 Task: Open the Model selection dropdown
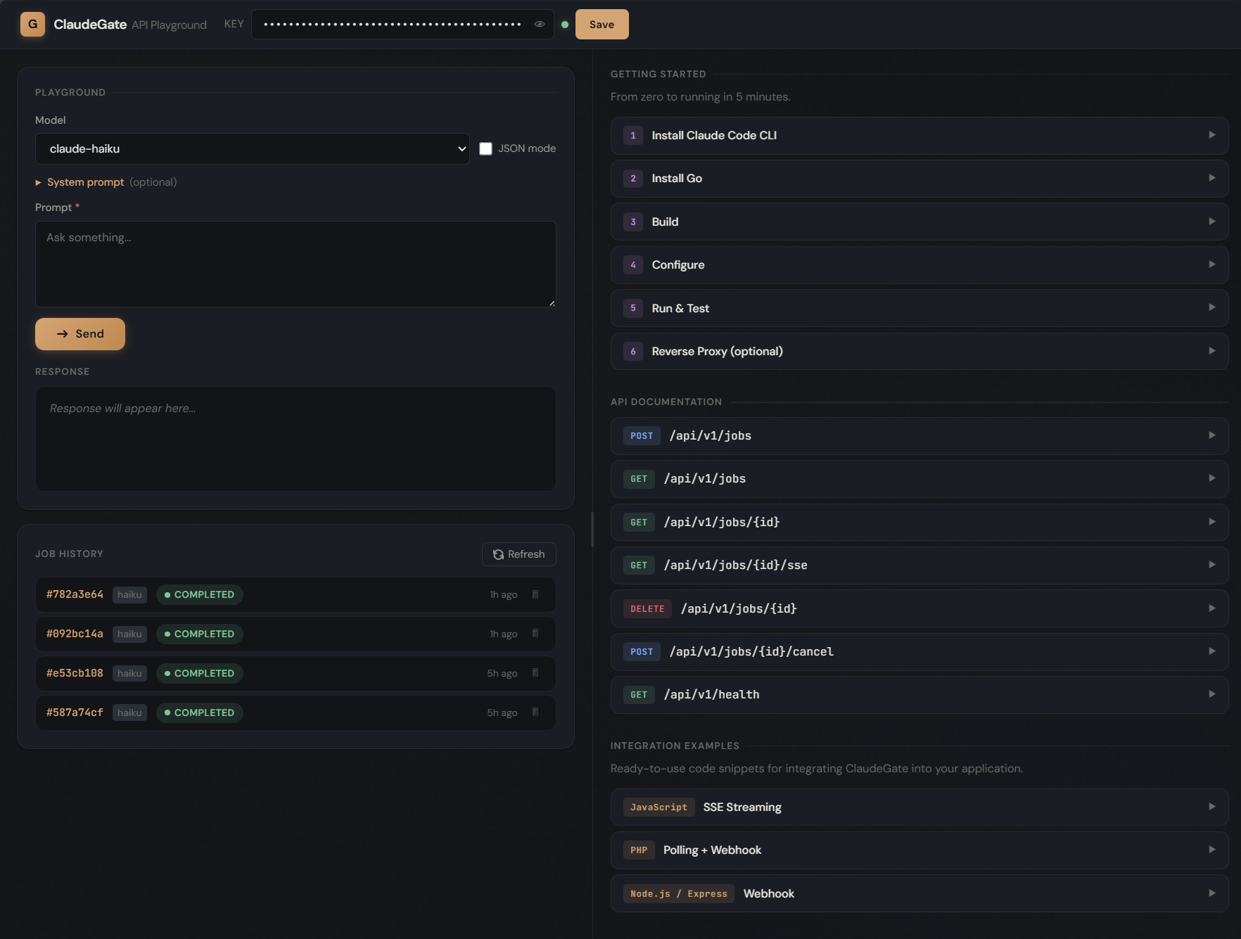coord(252,148)
